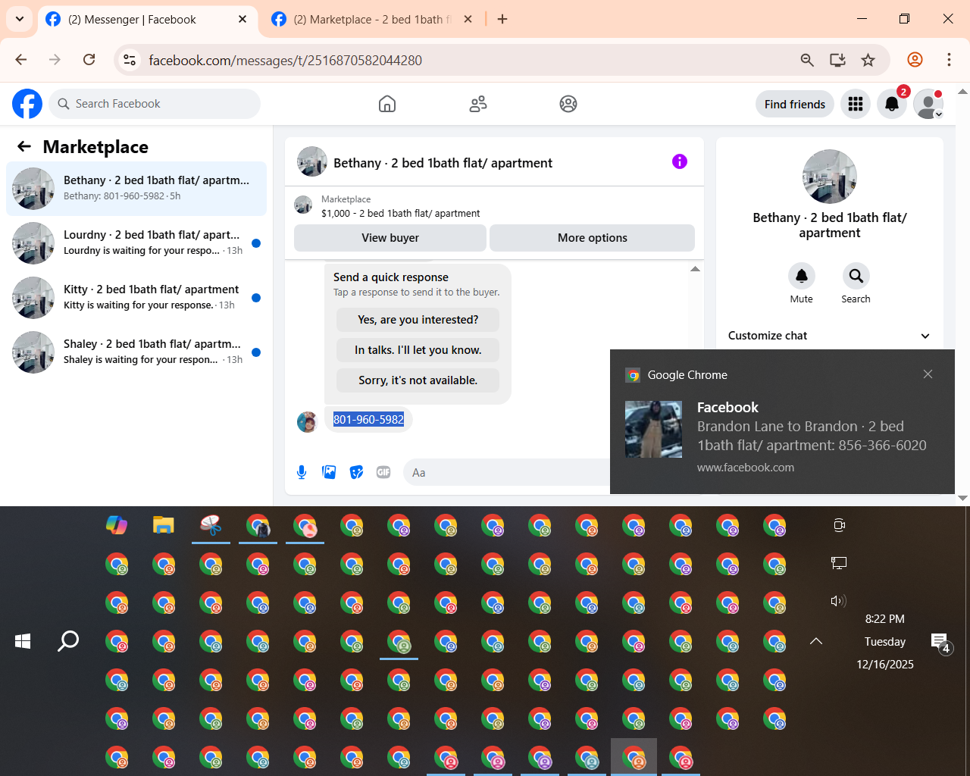Viewport: 970px width, 776px height.
Task: Close the Marketplace browser tab
Action: point(468,20)
